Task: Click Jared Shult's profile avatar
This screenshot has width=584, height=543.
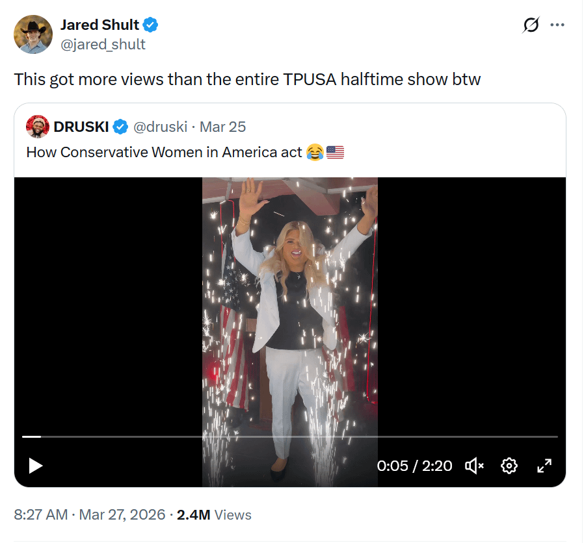Action: click(33, 34)
